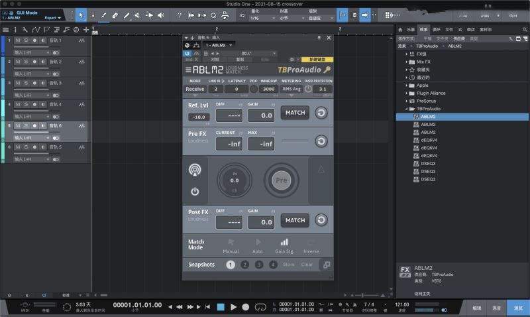This screenshot has width=530, height=317.
Task: Click the Record button in the transport
Action: pyautogui.click(x=245, y=307)
